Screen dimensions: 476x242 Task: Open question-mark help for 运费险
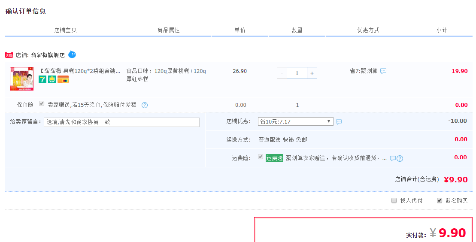(400, 158)
